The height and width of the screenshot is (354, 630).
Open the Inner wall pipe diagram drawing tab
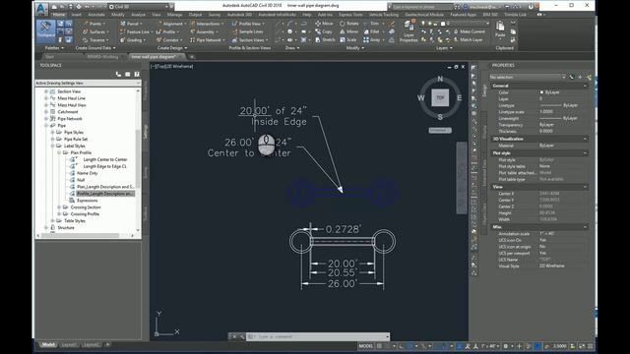coord(155,57)
